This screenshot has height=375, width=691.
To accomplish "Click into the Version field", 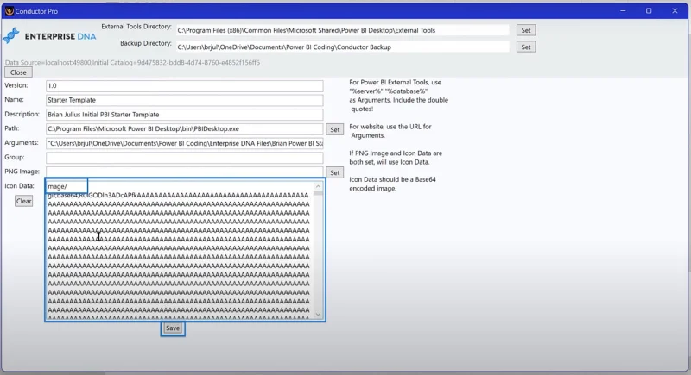I will (x=184, y=85).
